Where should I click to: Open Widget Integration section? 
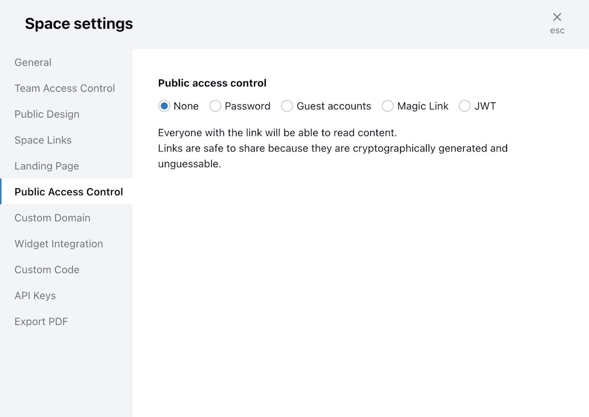[59, 244]
